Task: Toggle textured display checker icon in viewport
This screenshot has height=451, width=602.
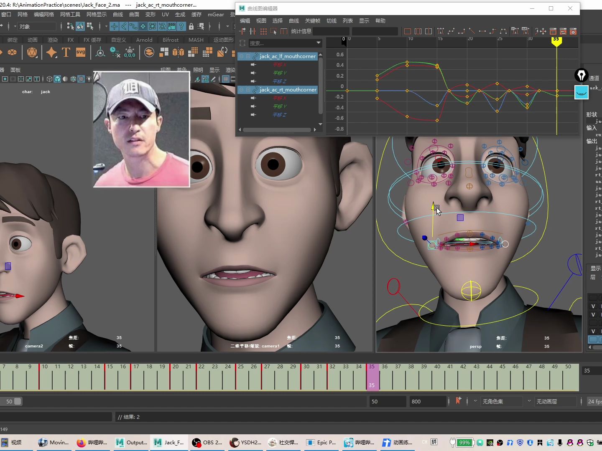Action: coord(81,79)
